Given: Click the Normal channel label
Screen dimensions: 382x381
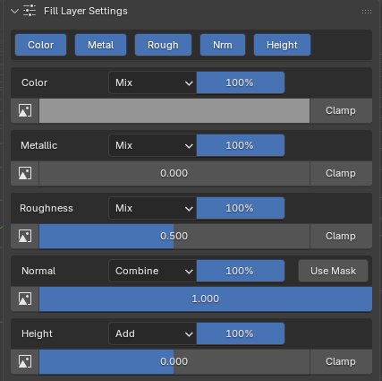Looking at the screenshot, I should pos(38,271).
